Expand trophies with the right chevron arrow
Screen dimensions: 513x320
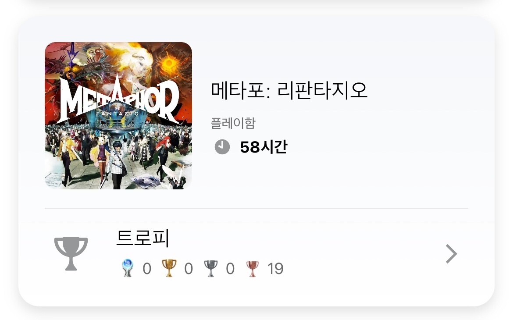pos(452,253)
